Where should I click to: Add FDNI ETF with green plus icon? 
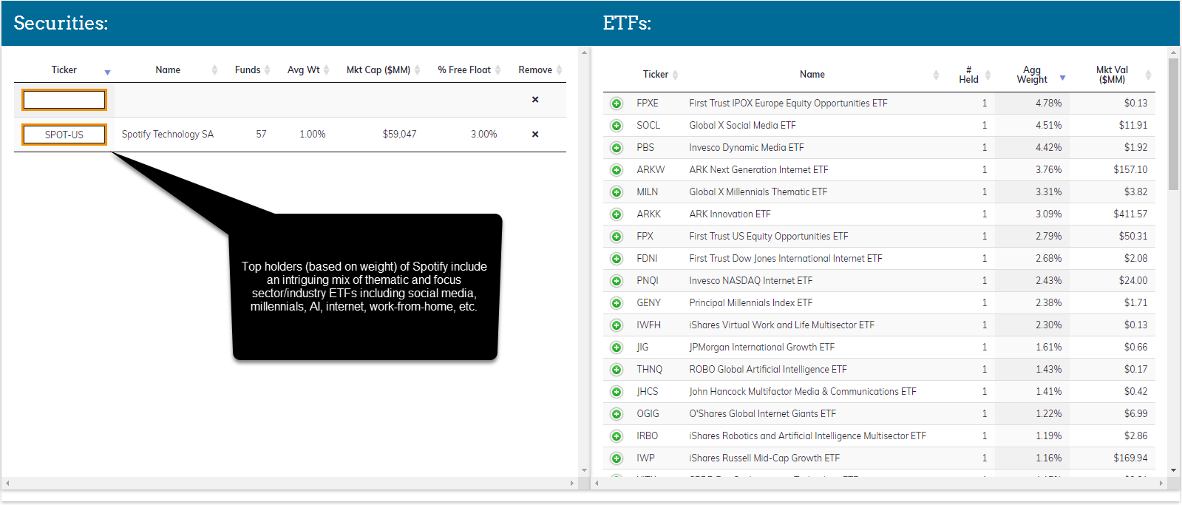click(617, 259)
